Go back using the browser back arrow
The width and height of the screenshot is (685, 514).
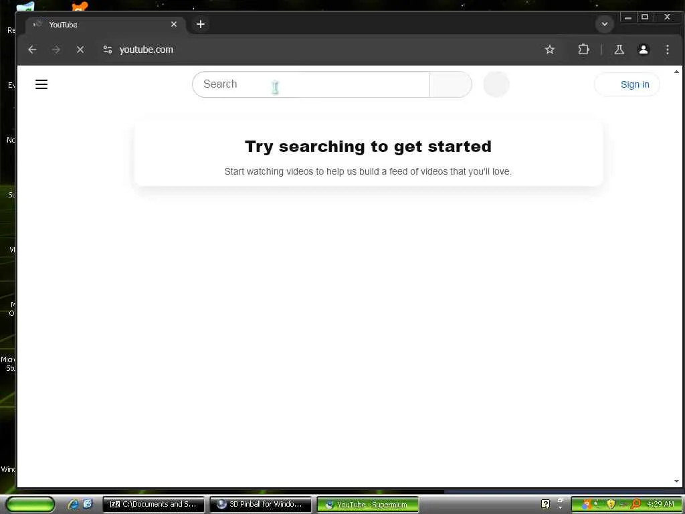[x=32, y=50]
